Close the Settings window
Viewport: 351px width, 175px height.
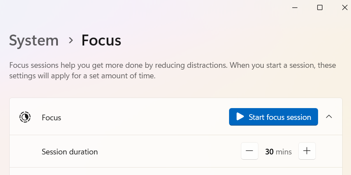(x=344, y=7)
